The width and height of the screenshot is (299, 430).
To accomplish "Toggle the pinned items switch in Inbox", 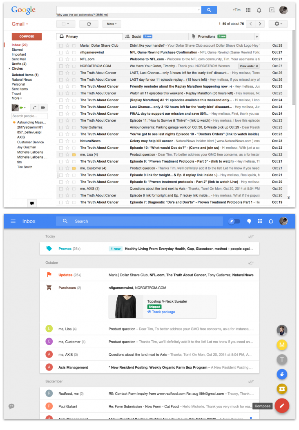I will pos(234,221).
